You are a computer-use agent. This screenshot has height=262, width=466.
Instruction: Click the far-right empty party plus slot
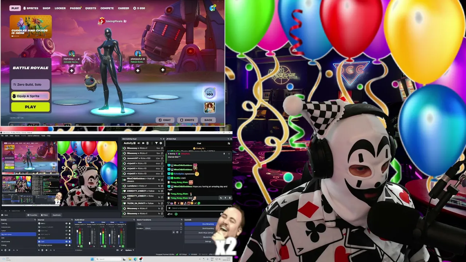point(163,70)
